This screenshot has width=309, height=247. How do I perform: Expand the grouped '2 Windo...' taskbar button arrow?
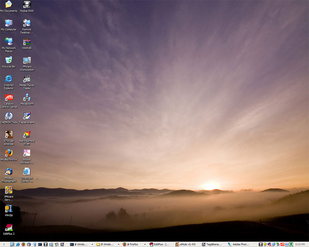pos(92,244)
